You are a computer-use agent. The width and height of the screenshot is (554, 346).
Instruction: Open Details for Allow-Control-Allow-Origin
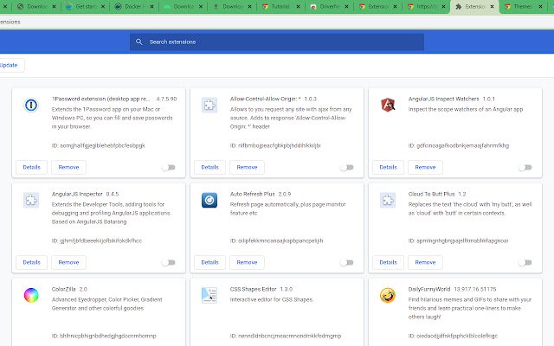pyautogui.click(x=209, y=167)
